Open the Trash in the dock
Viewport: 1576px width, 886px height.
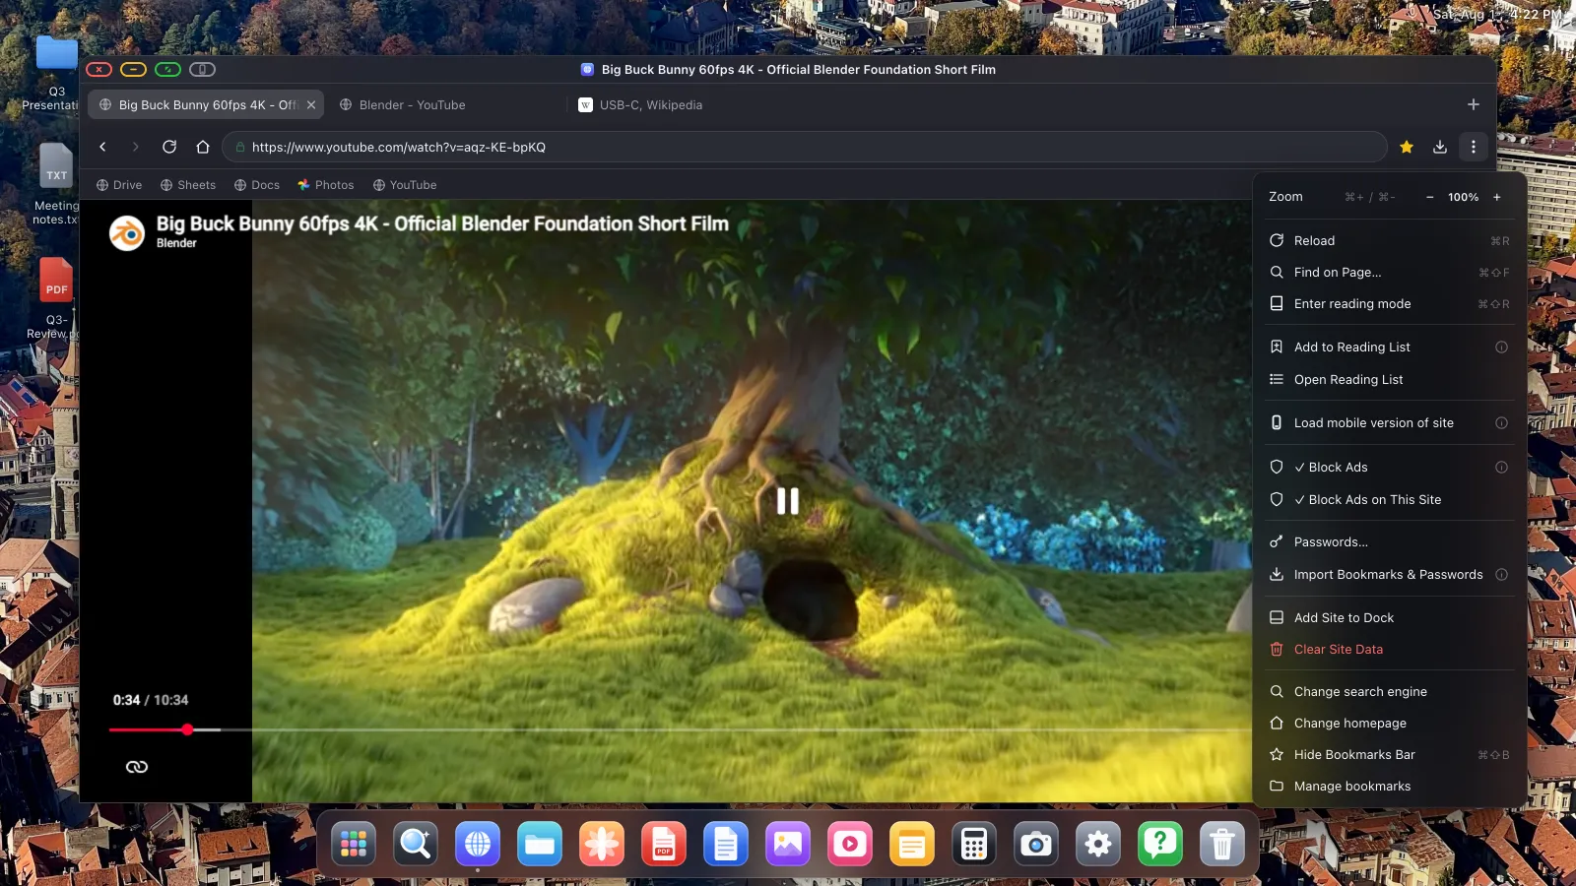click(1222, 844)
